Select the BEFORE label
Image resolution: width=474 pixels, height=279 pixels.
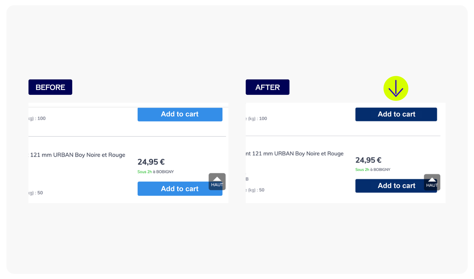point(50,87)
